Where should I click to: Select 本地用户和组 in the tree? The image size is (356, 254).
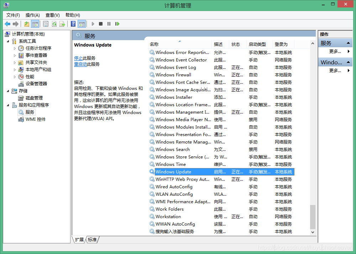tap(38, 70)
